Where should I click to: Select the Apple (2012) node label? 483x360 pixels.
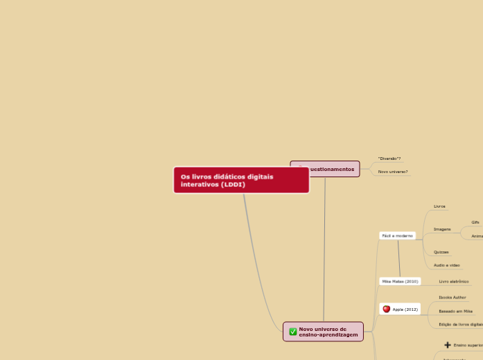[x=405, y=309]
